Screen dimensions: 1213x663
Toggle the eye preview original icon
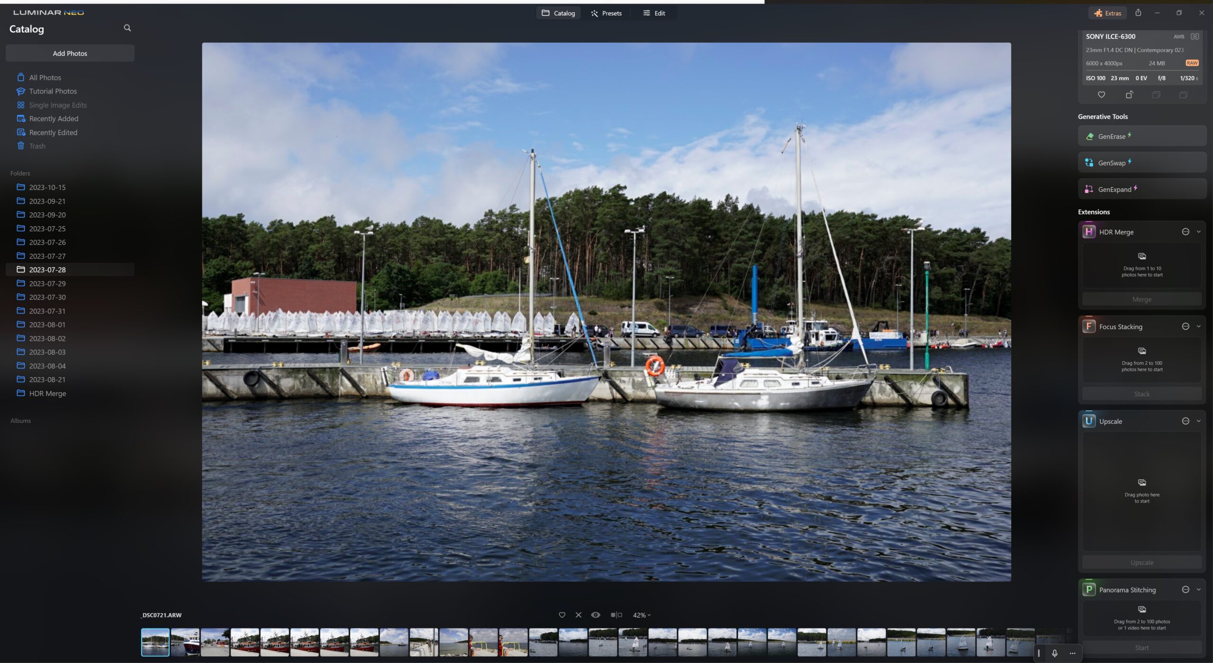point(596,615)
